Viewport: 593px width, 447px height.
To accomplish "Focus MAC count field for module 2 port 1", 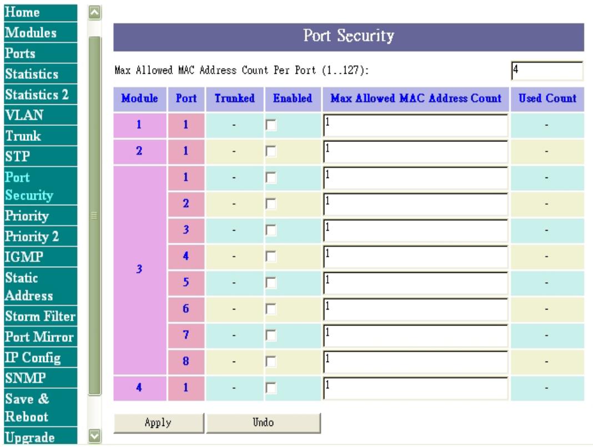I will click(x=416, y=152).
